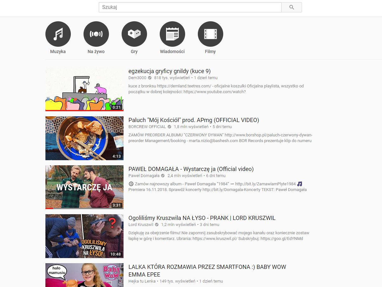Click verified badge next to BORCREW OFFICIAL

[169, 127]
